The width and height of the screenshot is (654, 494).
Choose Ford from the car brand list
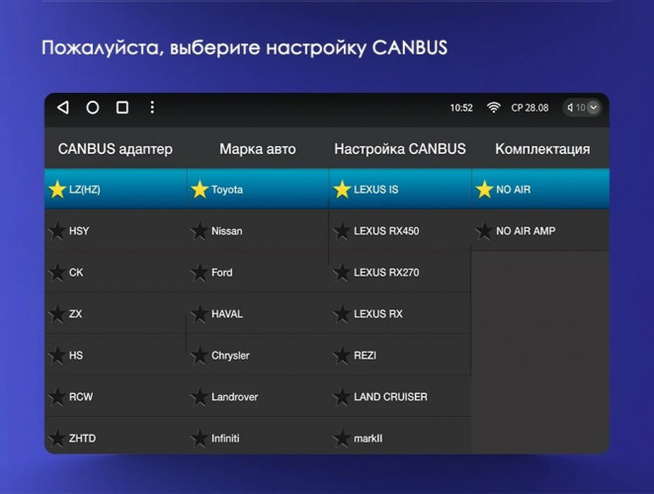tap(222, 273)
